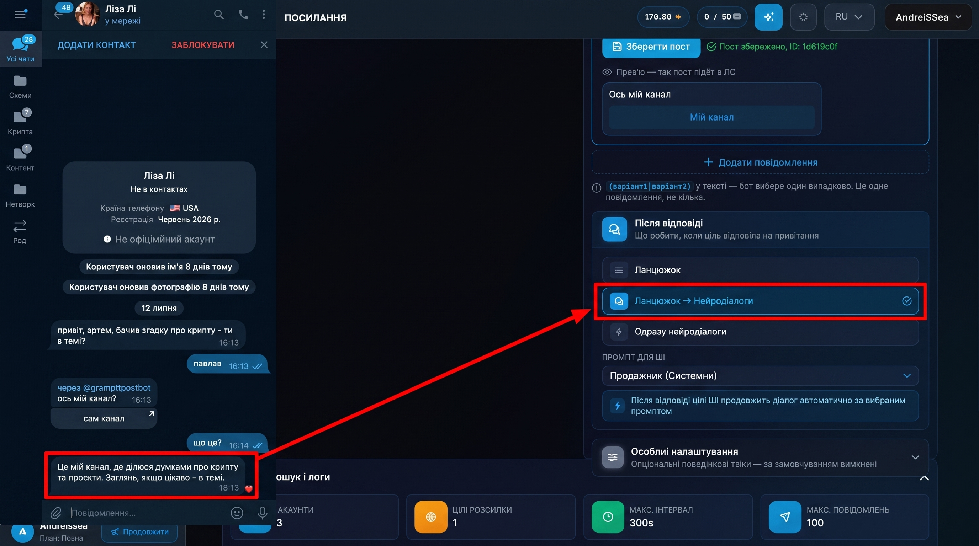Viewport: 979px width, 546px height.
Task: Open Усі чати folder
Action: click(x=21, y=49)
